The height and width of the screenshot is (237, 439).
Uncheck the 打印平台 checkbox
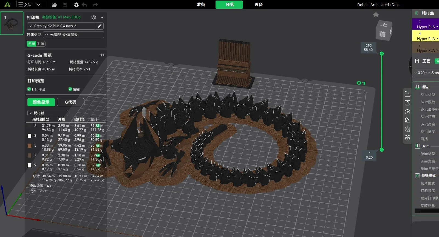pyautogui.click(x=29, y=89)
